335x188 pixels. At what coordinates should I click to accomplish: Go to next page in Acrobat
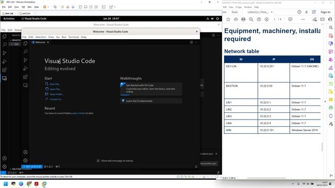point(266,19)
